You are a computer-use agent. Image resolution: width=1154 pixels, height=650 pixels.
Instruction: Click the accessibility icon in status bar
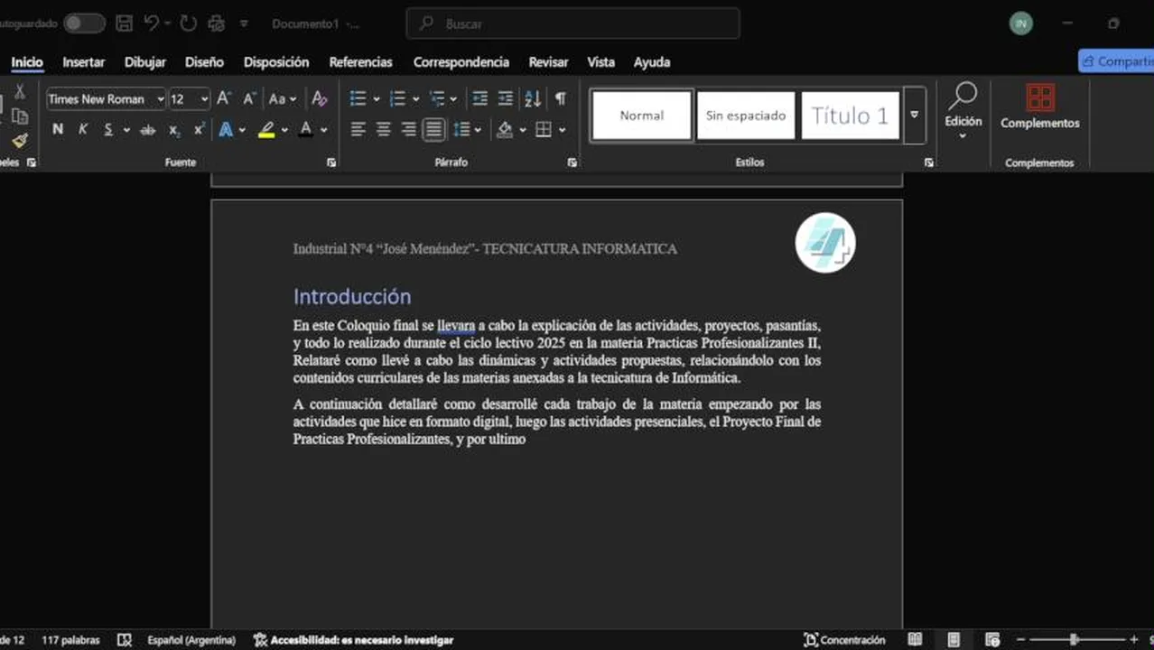(261, 640)
